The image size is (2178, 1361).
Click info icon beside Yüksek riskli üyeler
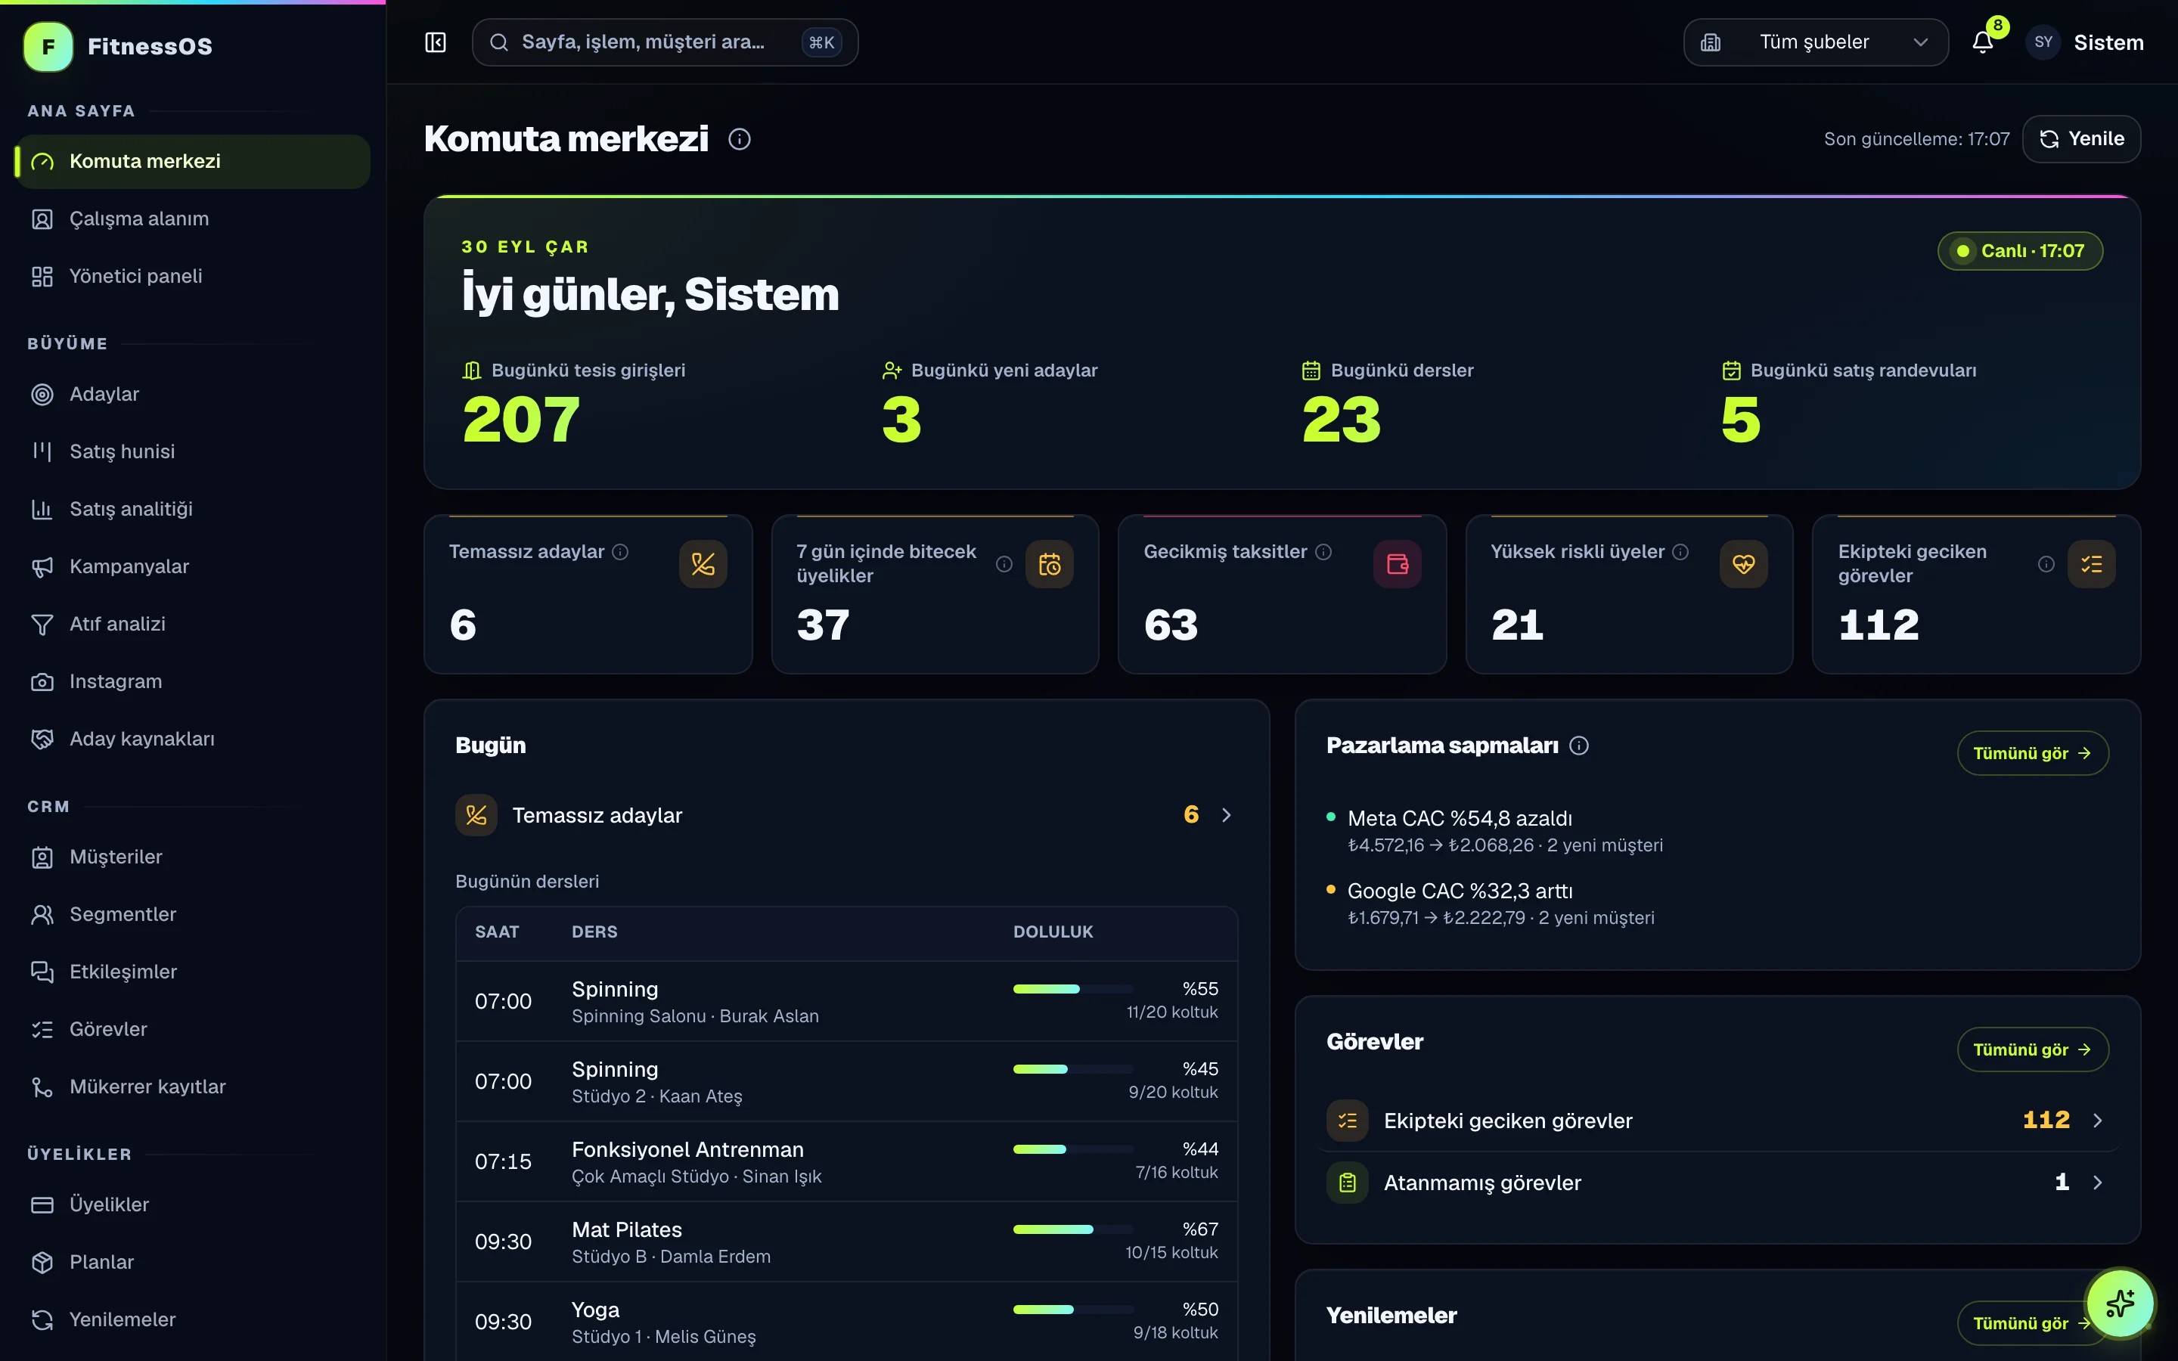[1680, 552]
